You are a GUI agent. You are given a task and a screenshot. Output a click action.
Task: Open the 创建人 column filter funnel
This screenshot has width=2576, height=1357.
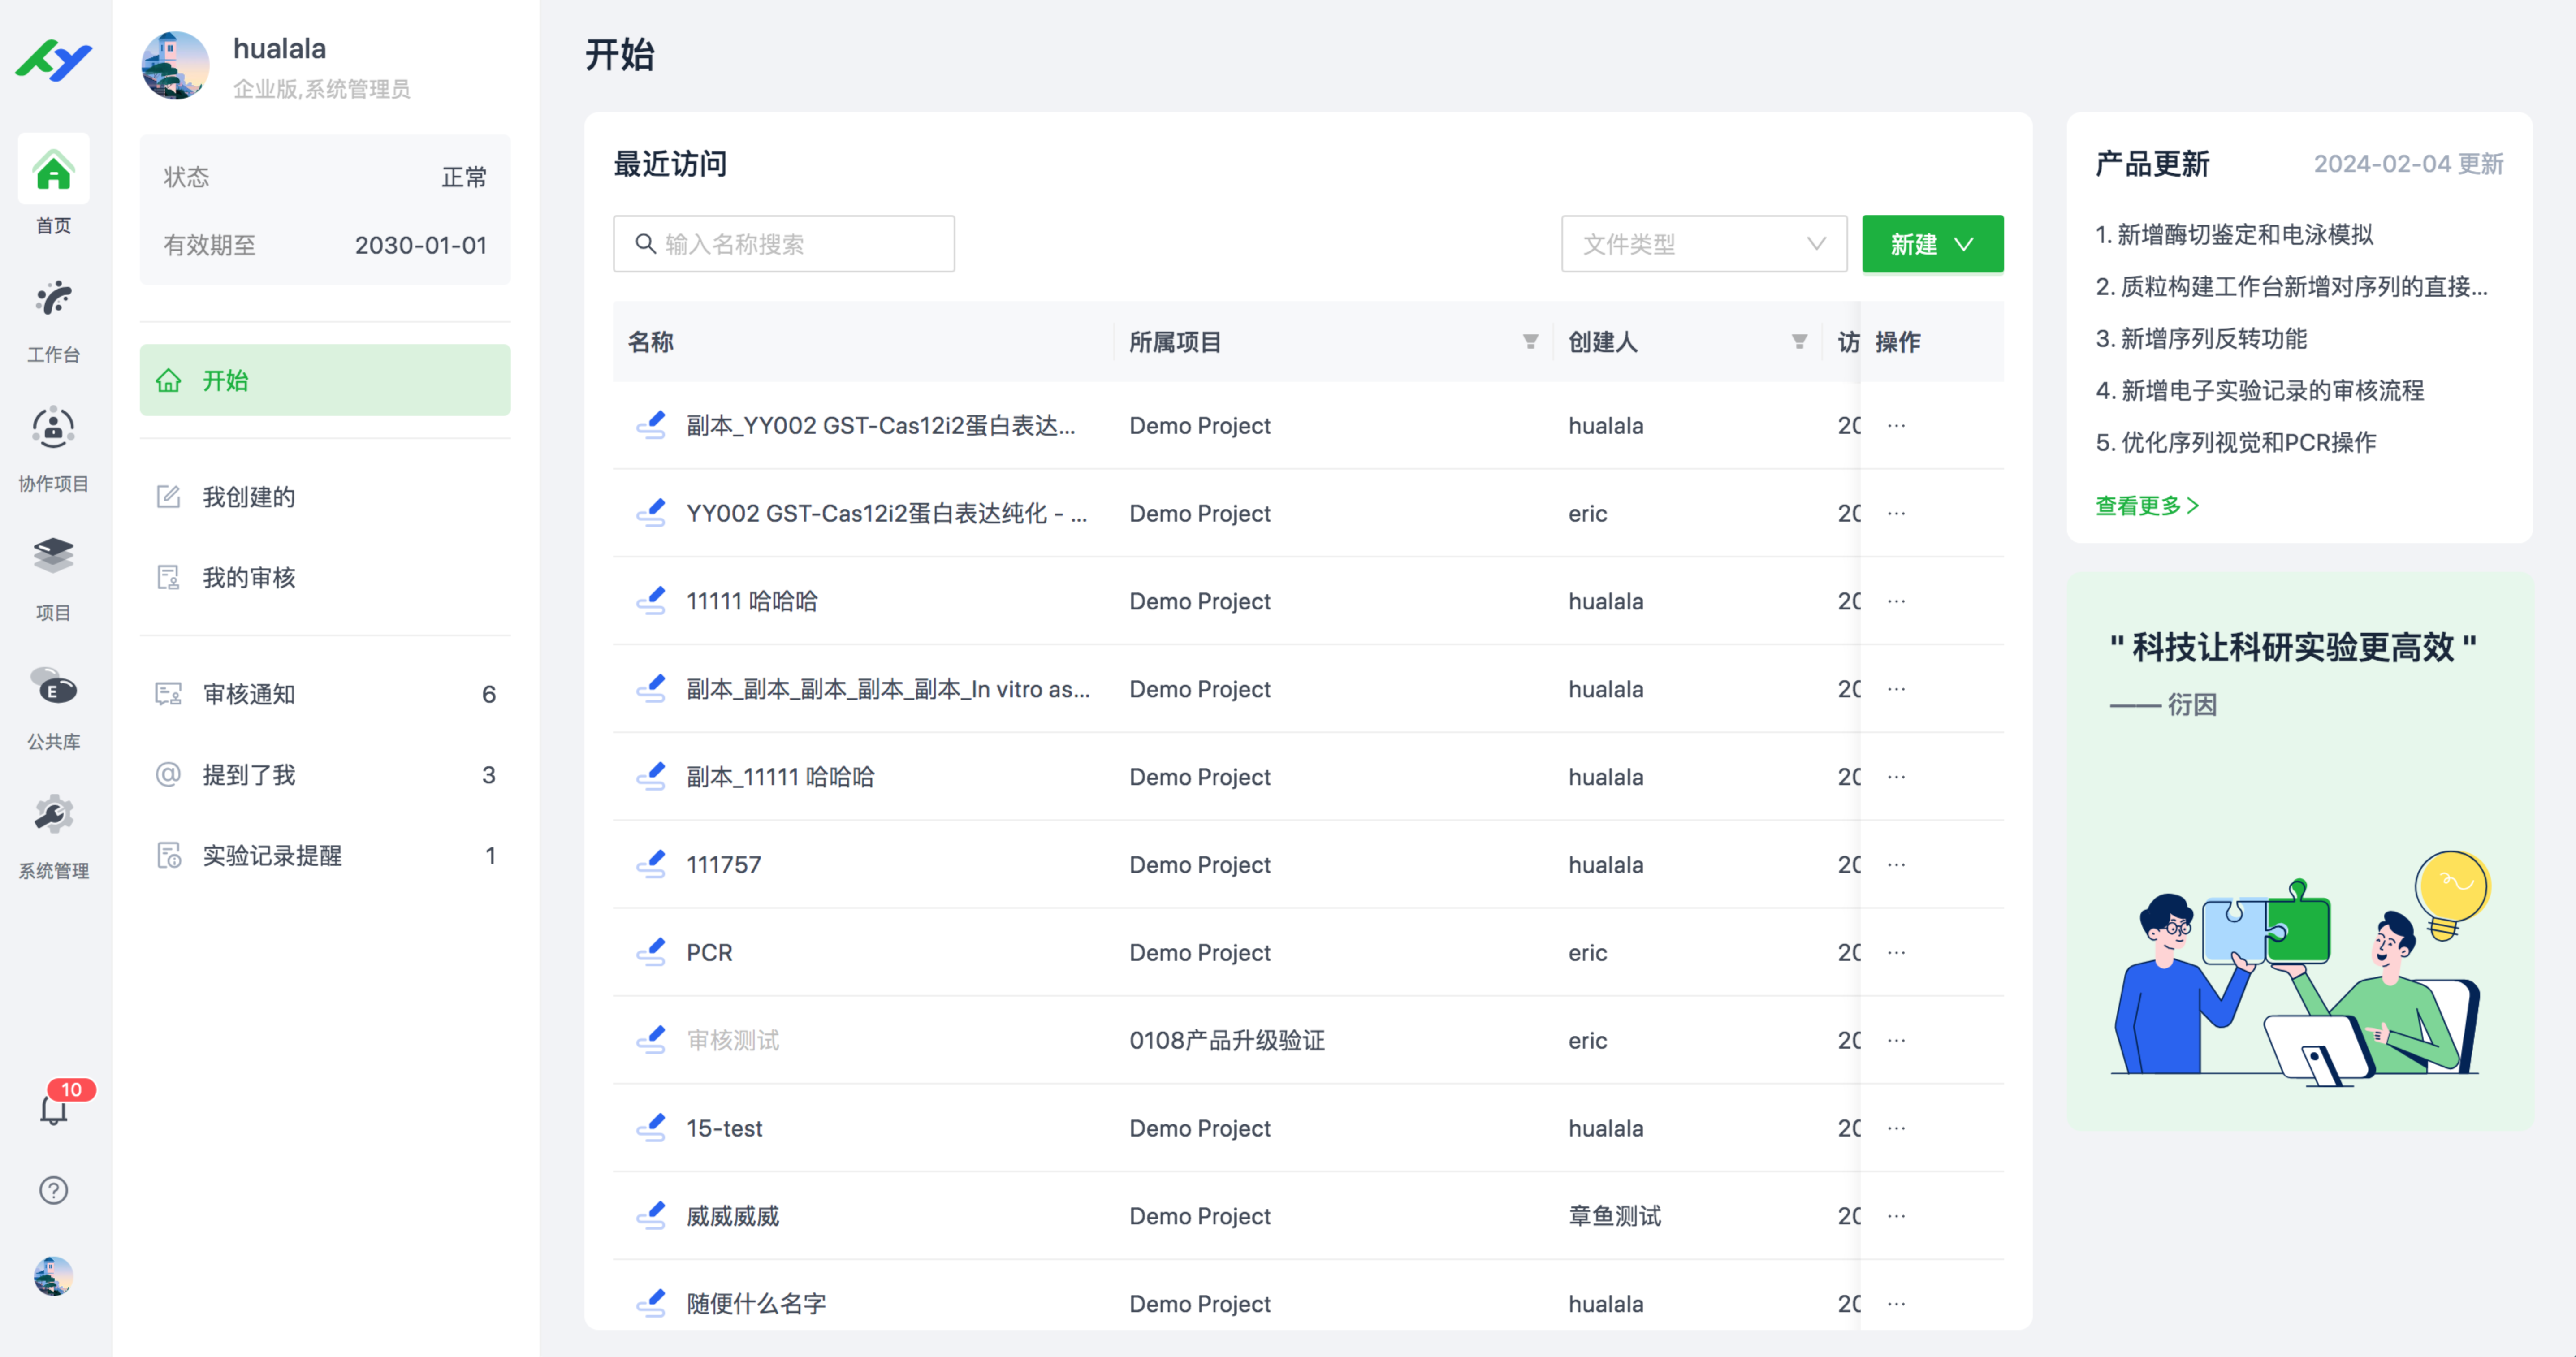[1799, 342]
